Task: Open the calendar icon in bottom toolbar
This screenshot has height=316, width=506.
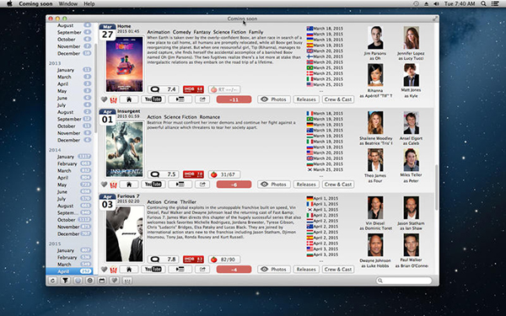Action: click(102, 281)
